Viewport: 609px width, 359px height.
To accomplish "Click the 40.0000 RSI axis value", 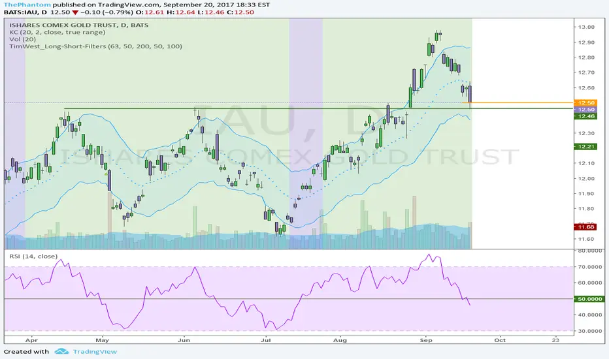I will 590,315.
